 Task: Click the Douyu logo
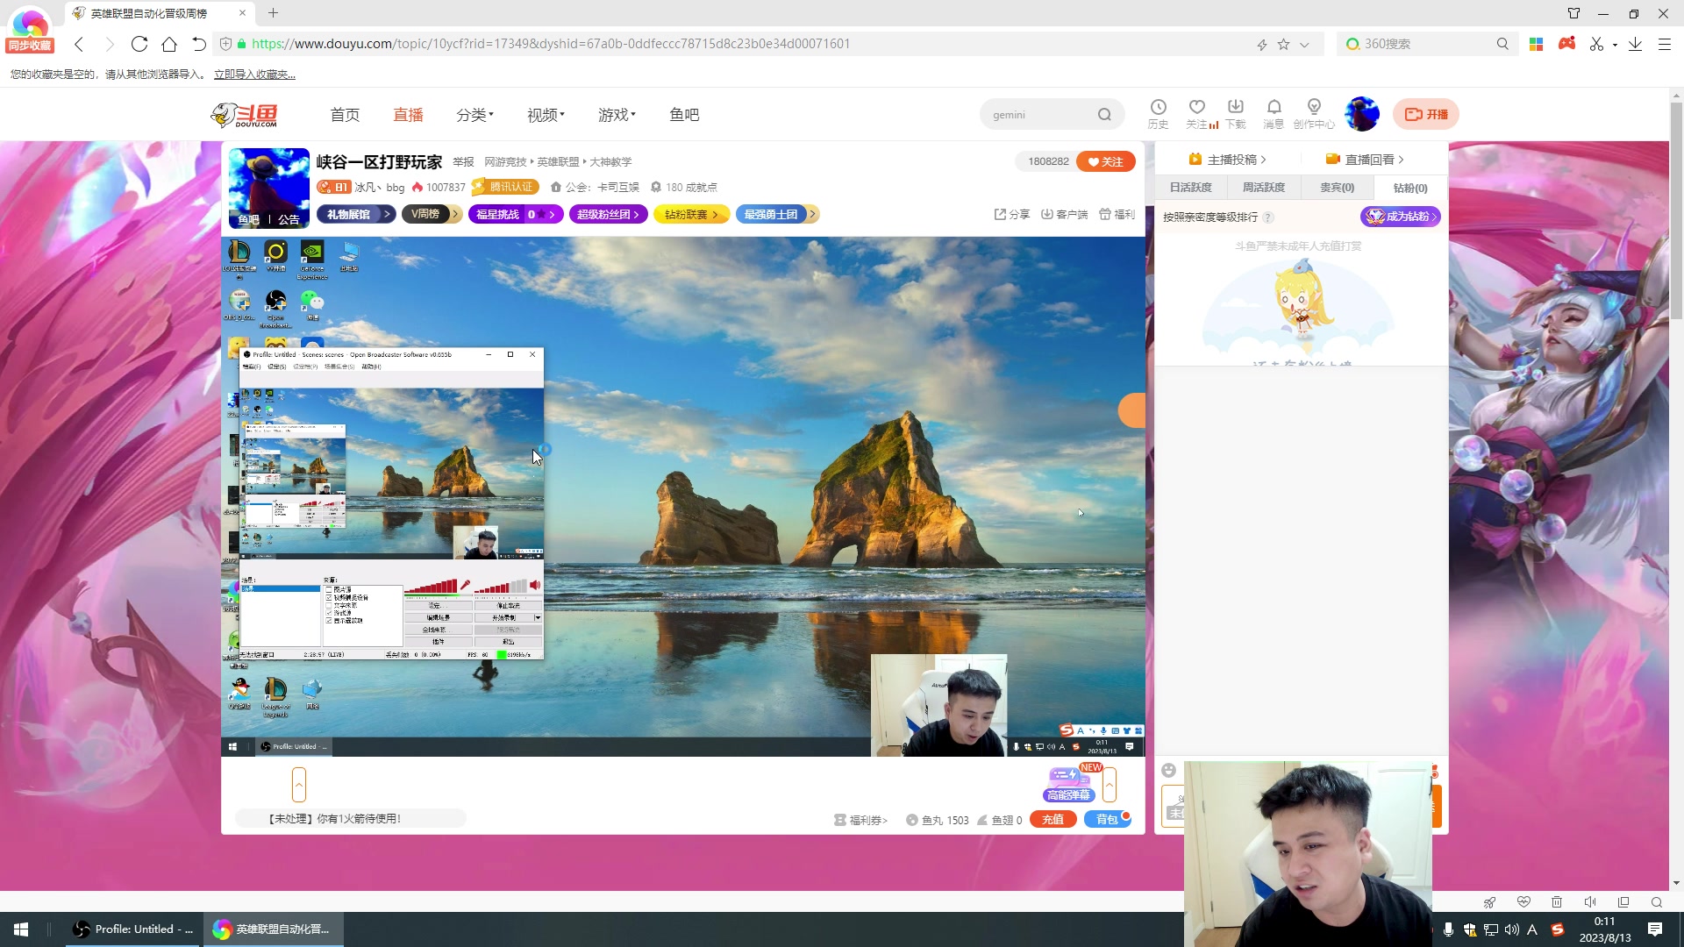[x=245, y=114]
